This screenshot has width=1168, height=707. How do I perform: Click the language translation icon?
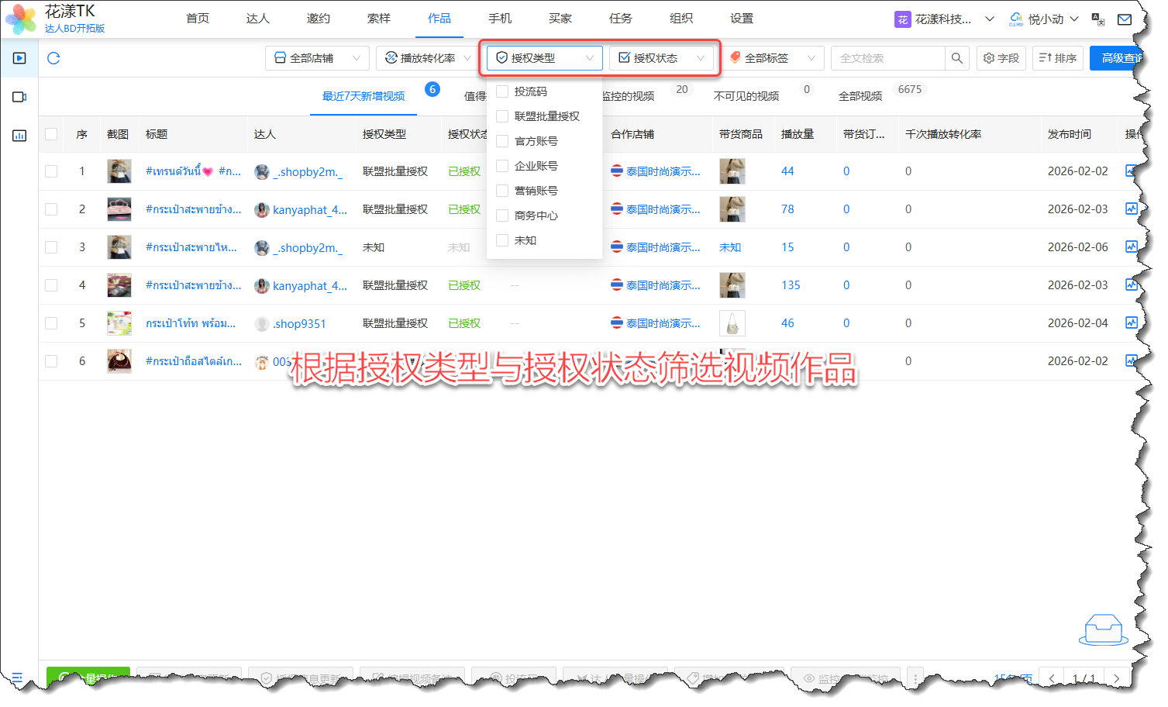pyautogui.click(x=1097, y=19)
